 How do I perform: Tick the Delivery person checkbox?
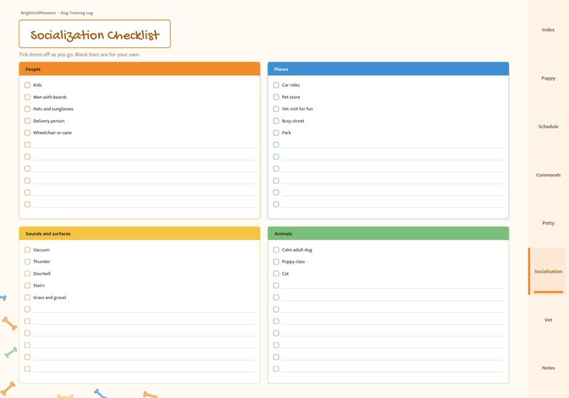(x=27, y=121)
